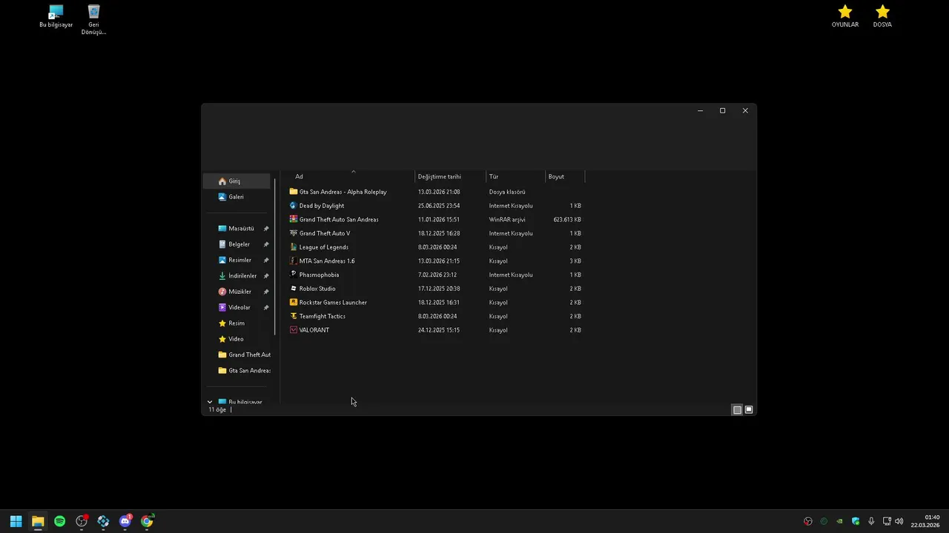Unpin Masaüstü using its pin icon
The image size is (949, 533).
coord(266,229)
